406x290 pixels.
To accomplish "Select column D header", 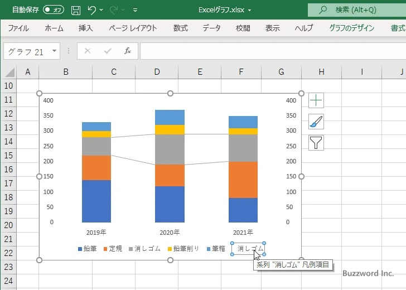I will pos(157,72).
